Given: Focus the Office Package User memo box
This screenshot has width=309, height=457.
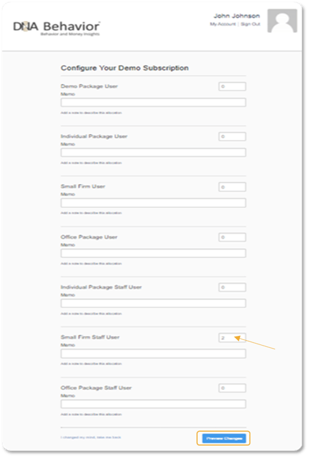Looking at the screenshot, I should tap(154, 253).
